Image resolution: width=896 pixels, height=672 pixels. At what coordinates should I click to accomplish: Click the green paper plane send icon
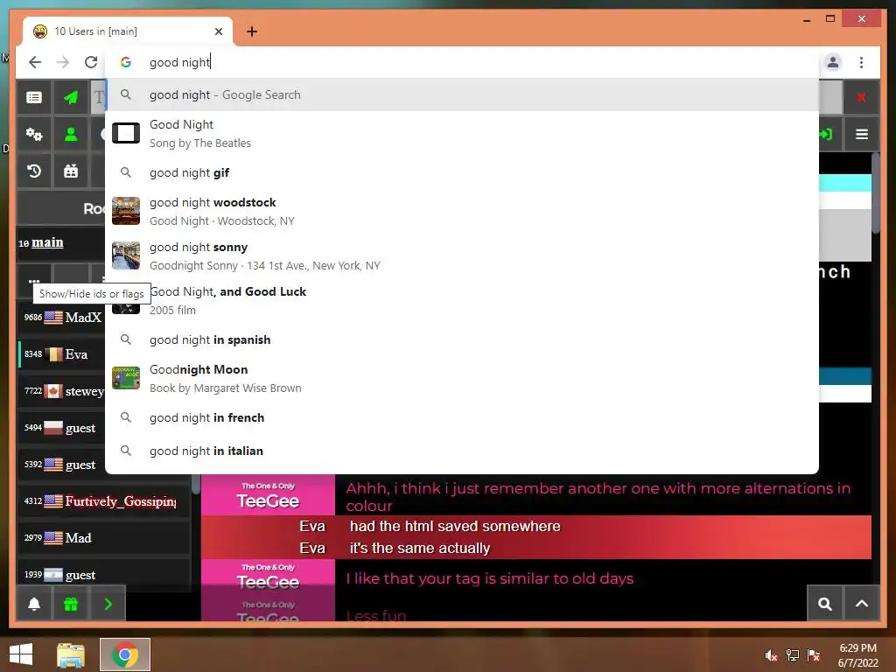tap(71, 97)
